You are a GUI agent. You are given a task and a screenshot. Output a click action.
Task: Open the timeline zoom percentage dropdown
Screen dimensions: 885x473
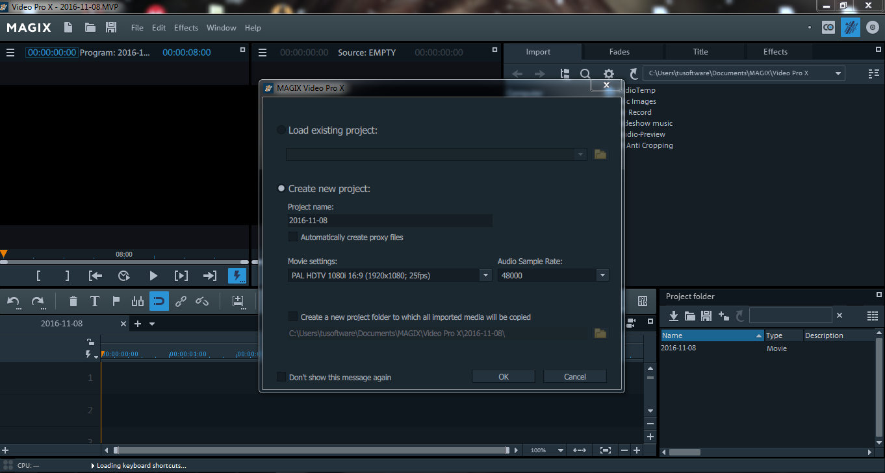point(561,450)
